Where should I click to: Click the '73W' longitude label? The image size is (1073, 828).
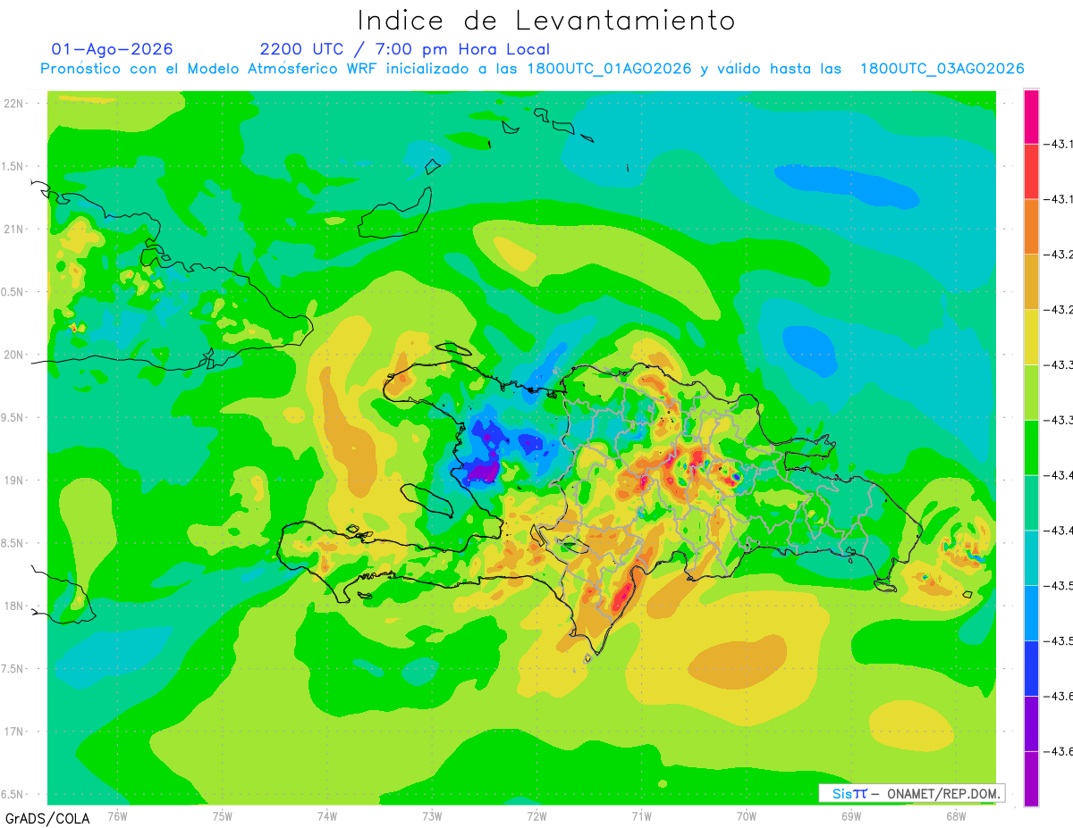(x=432, y=815)
